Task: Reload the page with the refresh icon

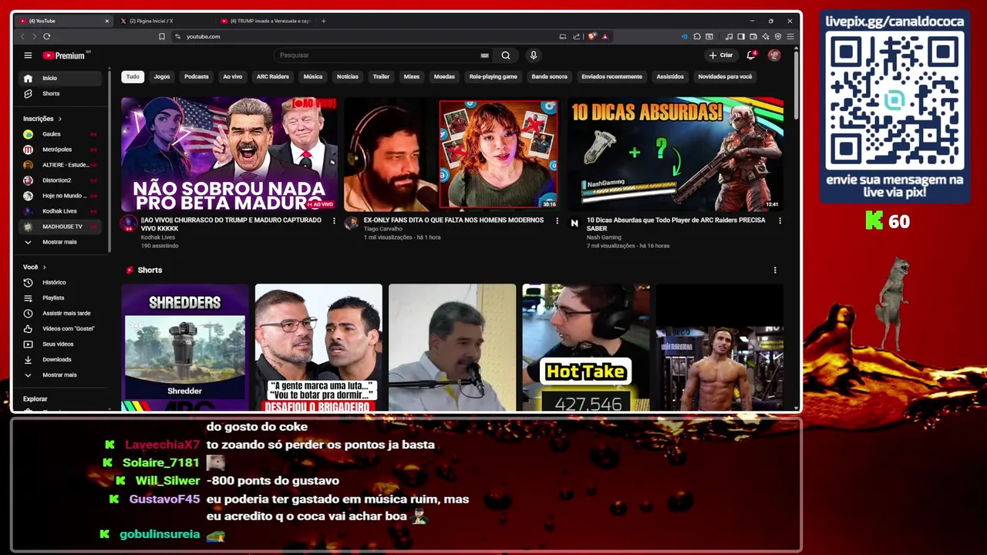Action: coord(47,36)
